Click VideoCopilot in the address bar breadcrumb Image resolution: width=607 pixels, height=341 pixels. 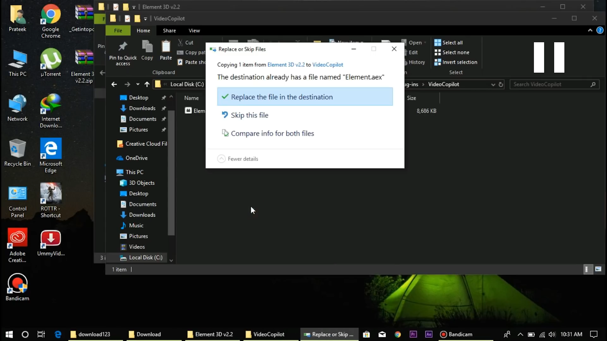443,84
